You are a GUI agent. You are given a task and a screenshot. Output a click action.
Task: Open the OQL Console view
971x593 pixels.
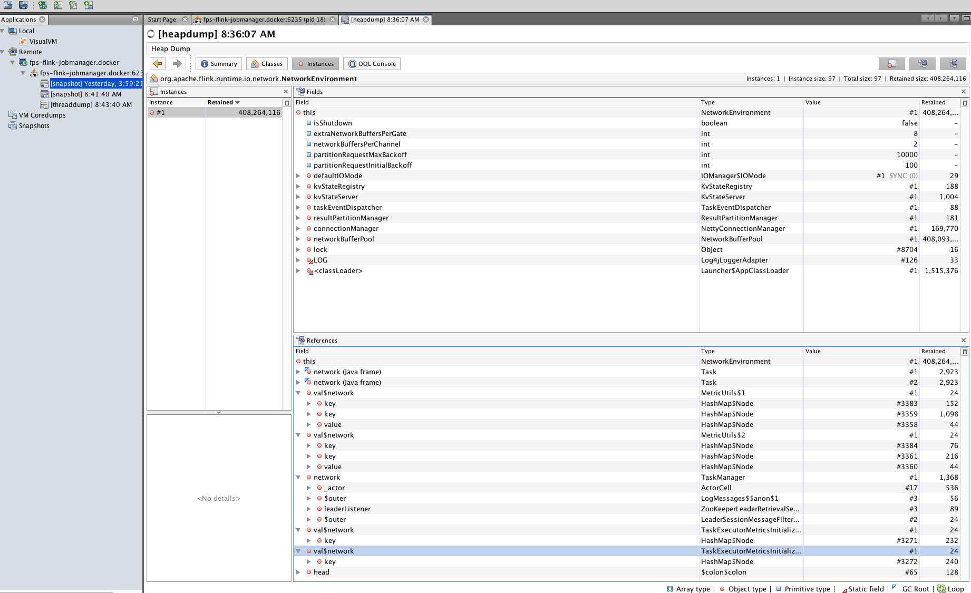click(372, 64)
